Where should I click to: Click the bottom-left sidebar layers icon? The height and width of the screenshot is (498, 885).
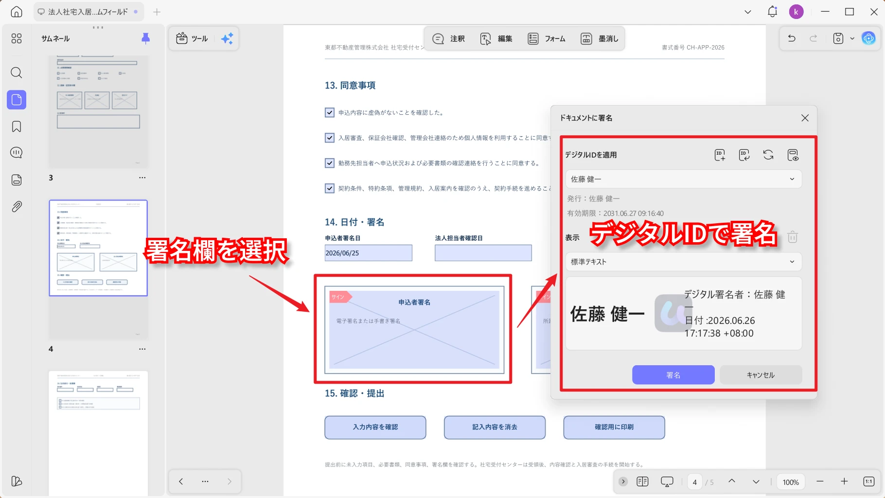click(17, 481)
